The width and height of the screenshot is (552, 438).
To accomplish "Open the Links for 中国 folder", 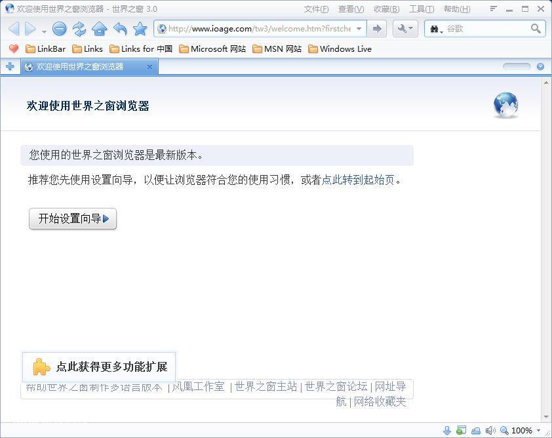I will point(141,49).
